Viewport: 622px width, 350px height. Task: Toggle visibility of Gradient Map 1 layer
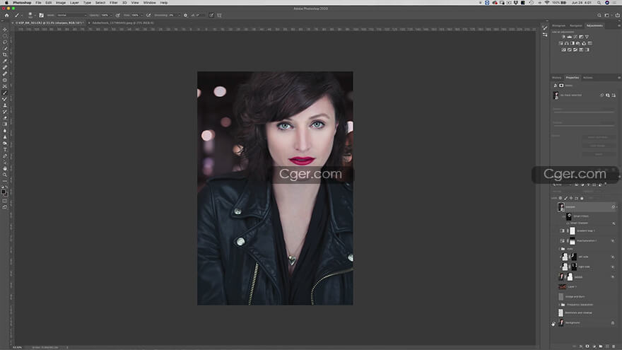[553, 231]
